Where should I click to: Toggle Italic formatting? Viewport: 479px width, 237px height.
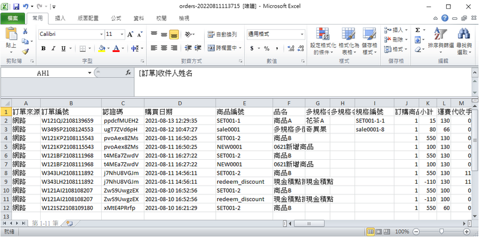click(x=53, y=48)
